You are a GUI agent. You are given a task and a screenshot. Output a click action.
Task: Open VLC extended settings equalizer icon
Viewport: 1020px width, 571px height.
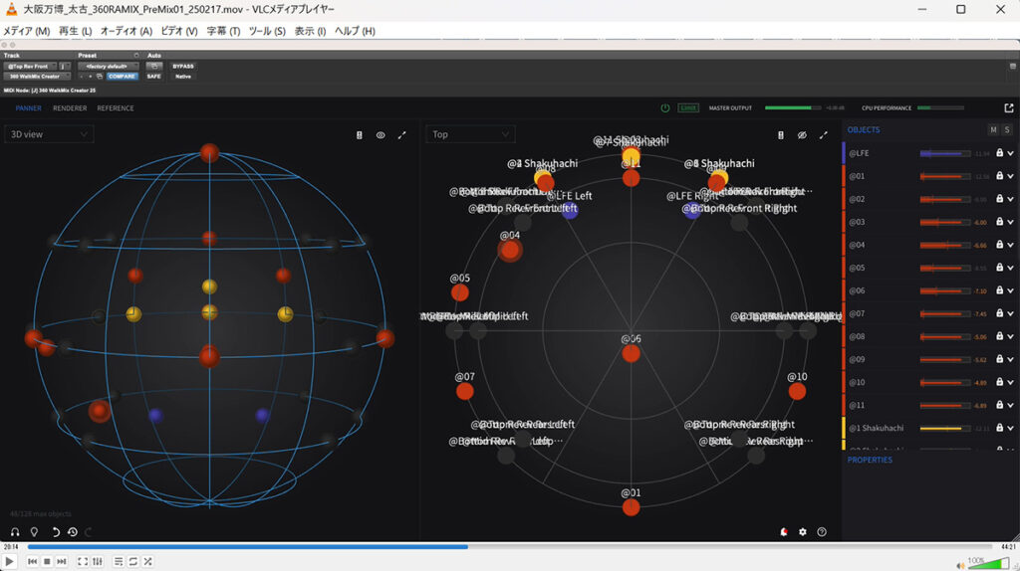click(x=98, y=562)
